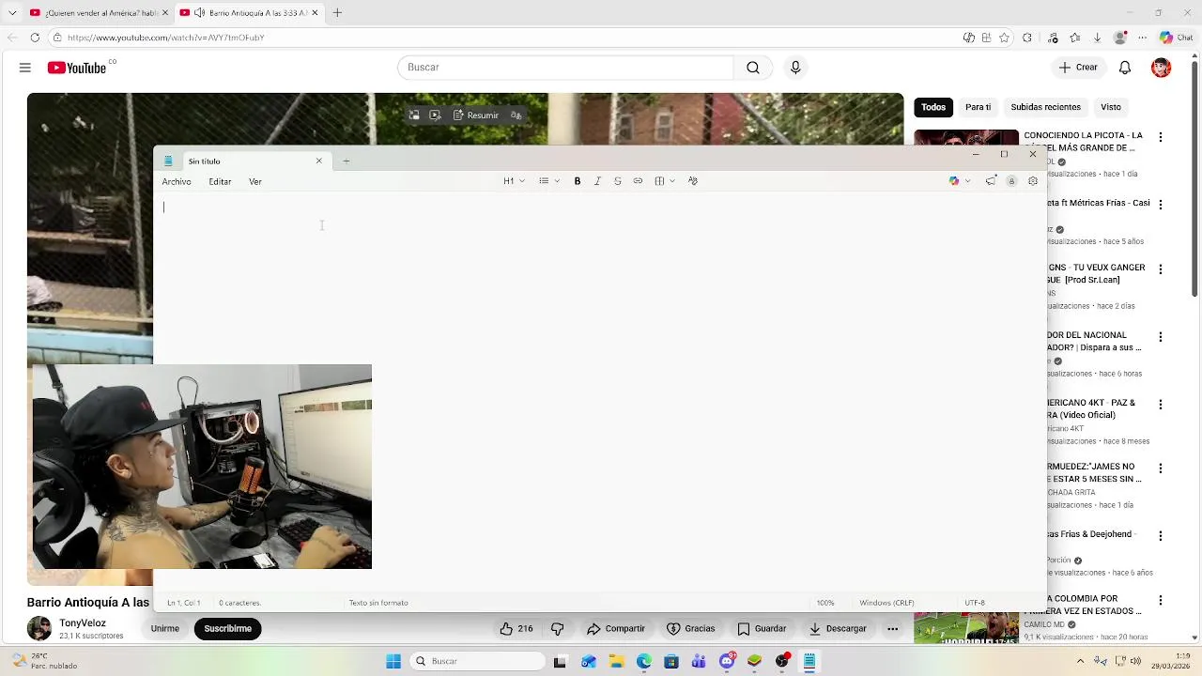This screenshot has height=676, width=1202.
Task: Toggle Texto sin formato mode
Action: [x=378, y=603]
